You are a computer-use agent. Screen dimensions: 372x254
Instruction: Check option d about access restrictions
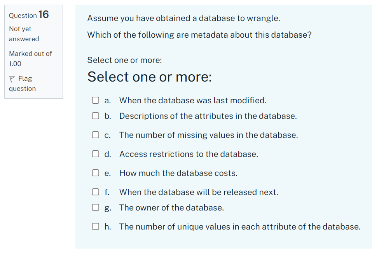[95, 153]
